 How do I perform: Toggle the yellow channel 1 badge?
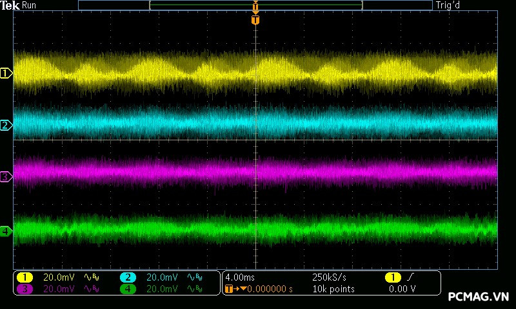pos(25,277)
